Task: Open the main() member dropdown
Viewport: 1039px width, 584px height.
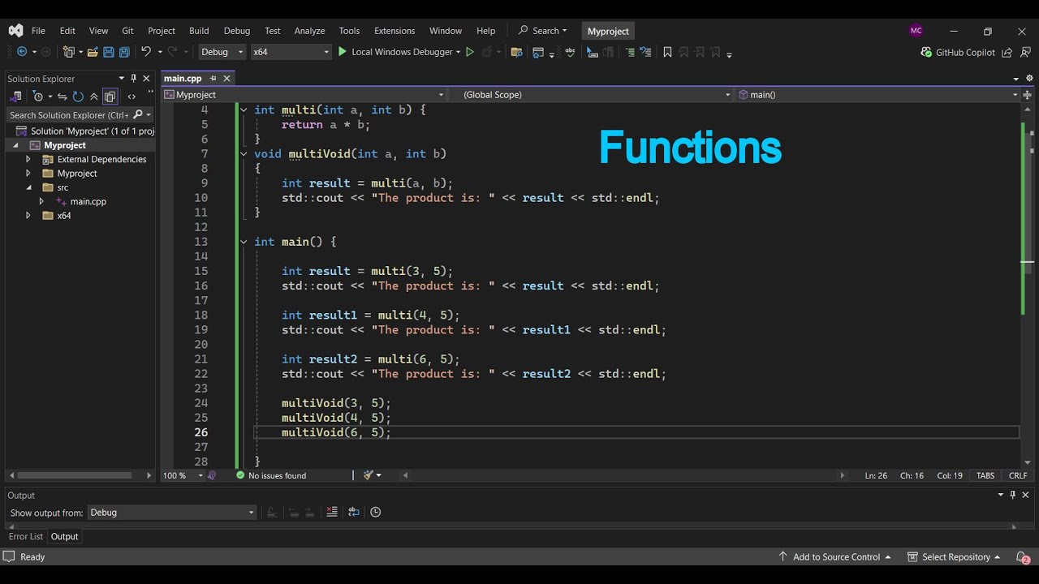Action: 877,95
